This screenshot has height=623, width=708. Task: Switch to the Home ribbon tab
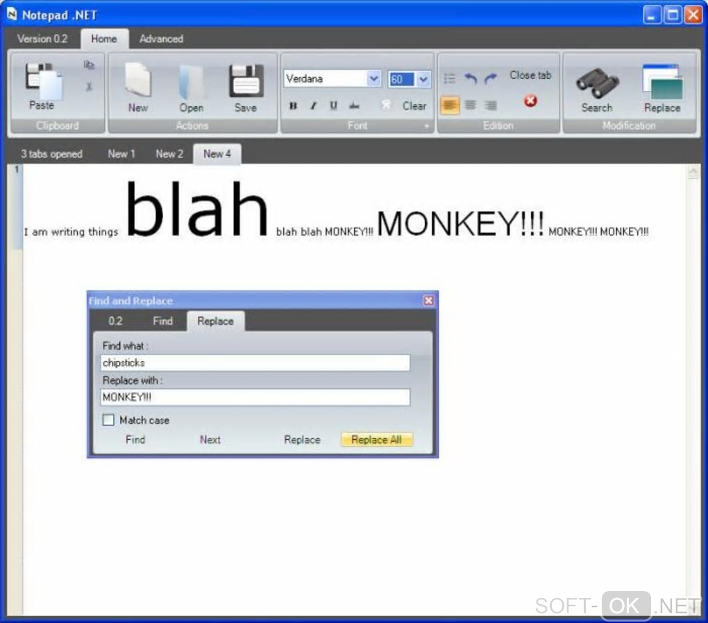(x=104, y=40)
